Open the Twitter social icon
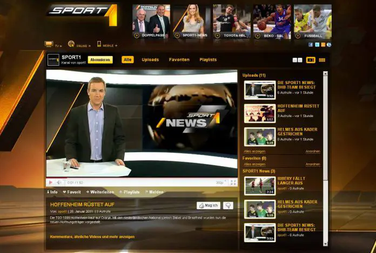This screenshot has width=376, height=253. [x=317, y=45]
